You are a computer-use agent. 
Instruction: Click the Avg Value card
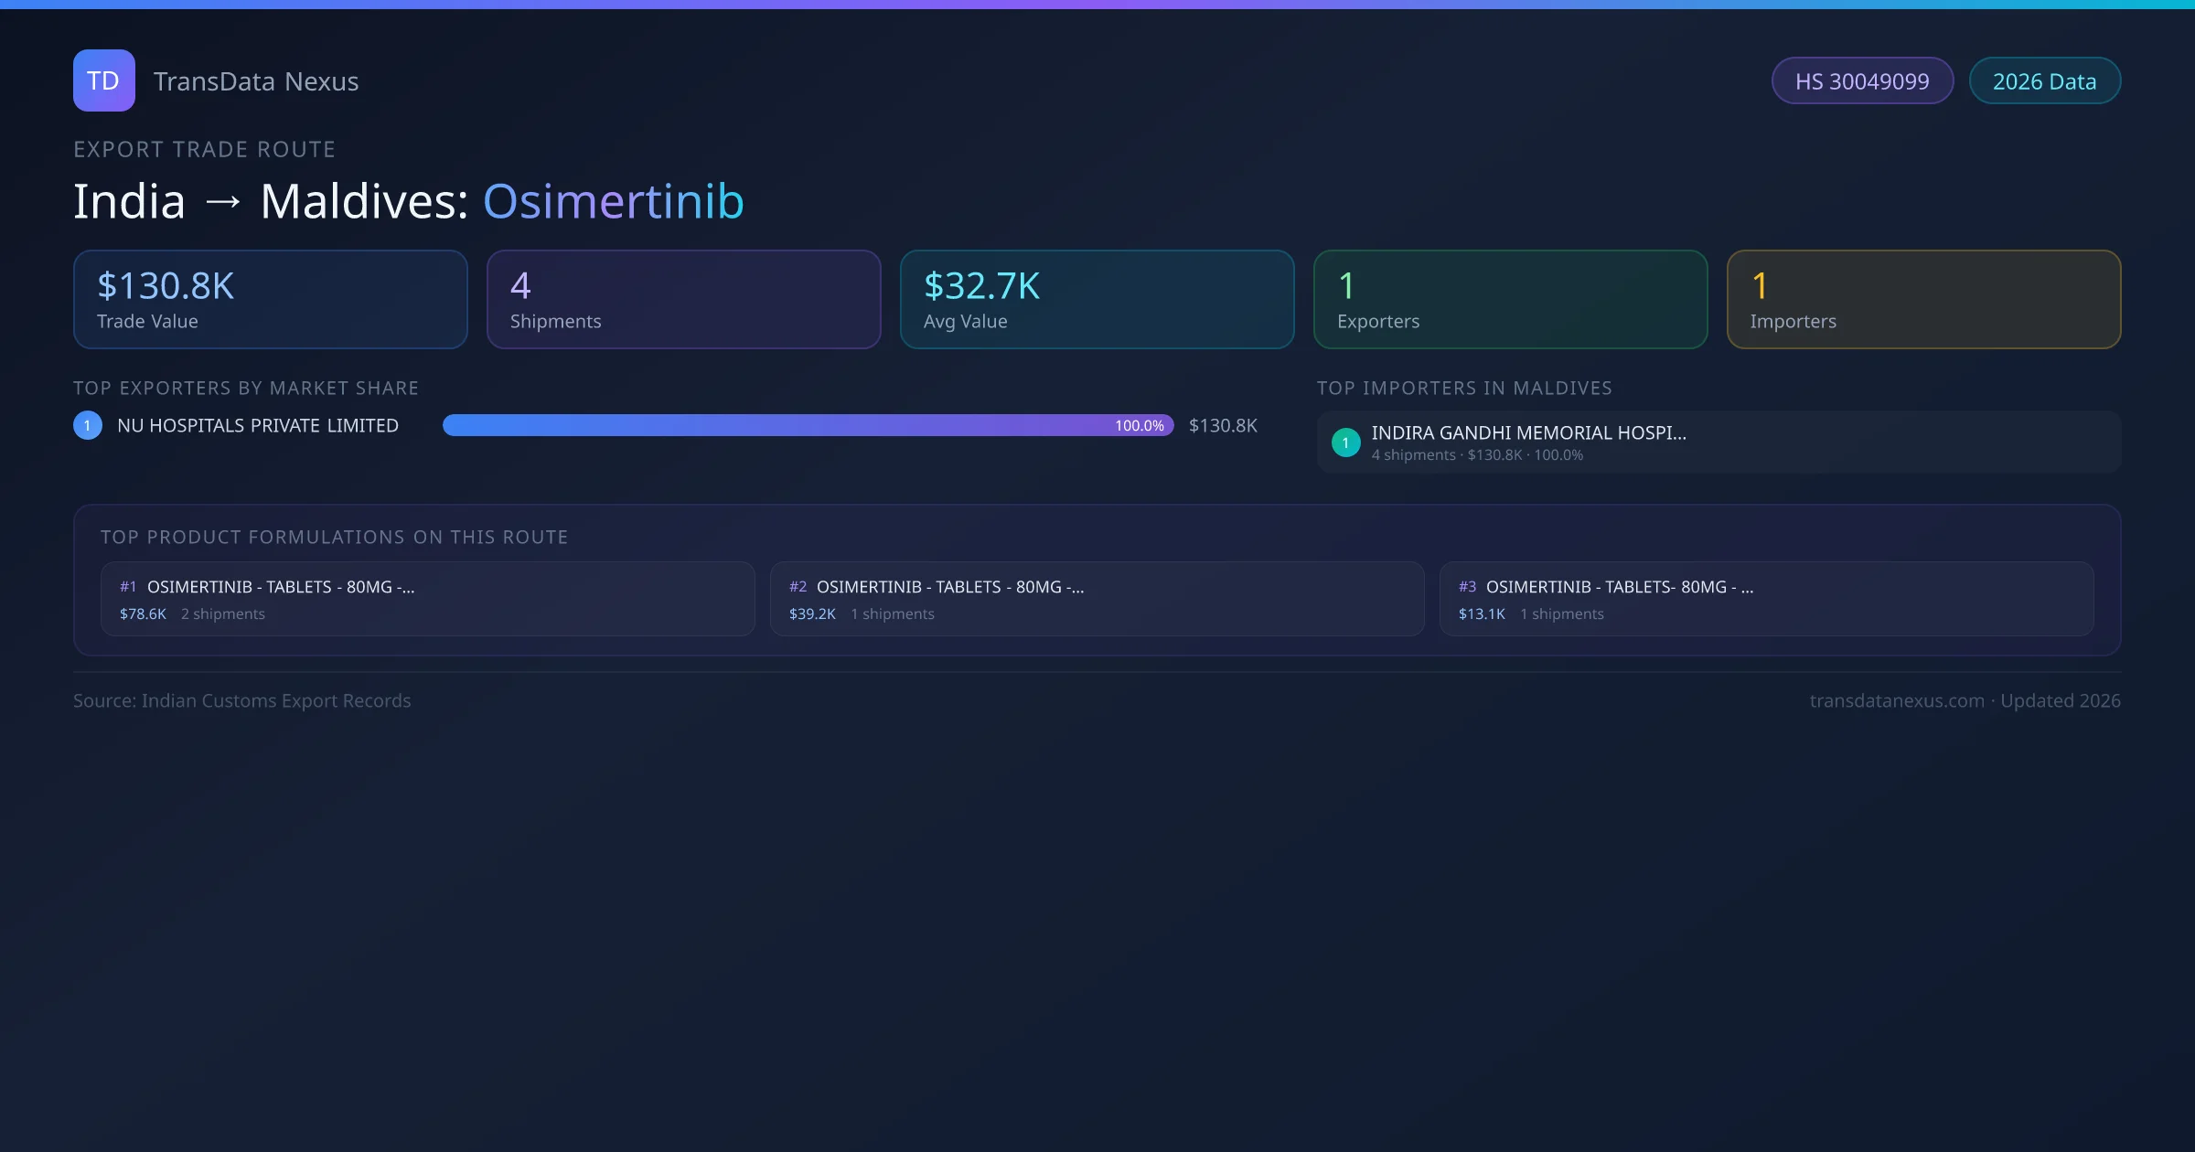pyautogui.click(x=1097, y=299)
